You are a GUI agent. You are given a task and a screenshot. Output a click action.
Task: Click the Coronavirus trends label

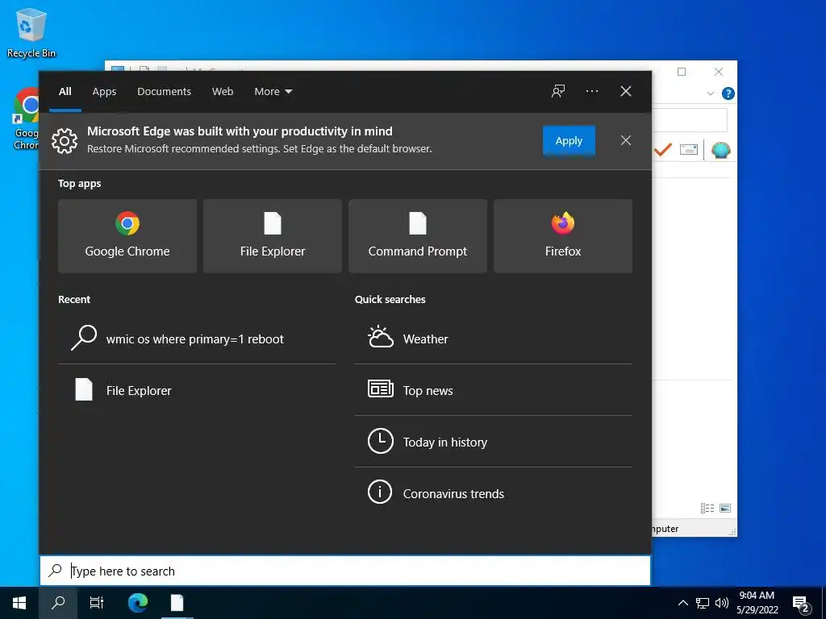pyautogui.click(x=453, y=494)
